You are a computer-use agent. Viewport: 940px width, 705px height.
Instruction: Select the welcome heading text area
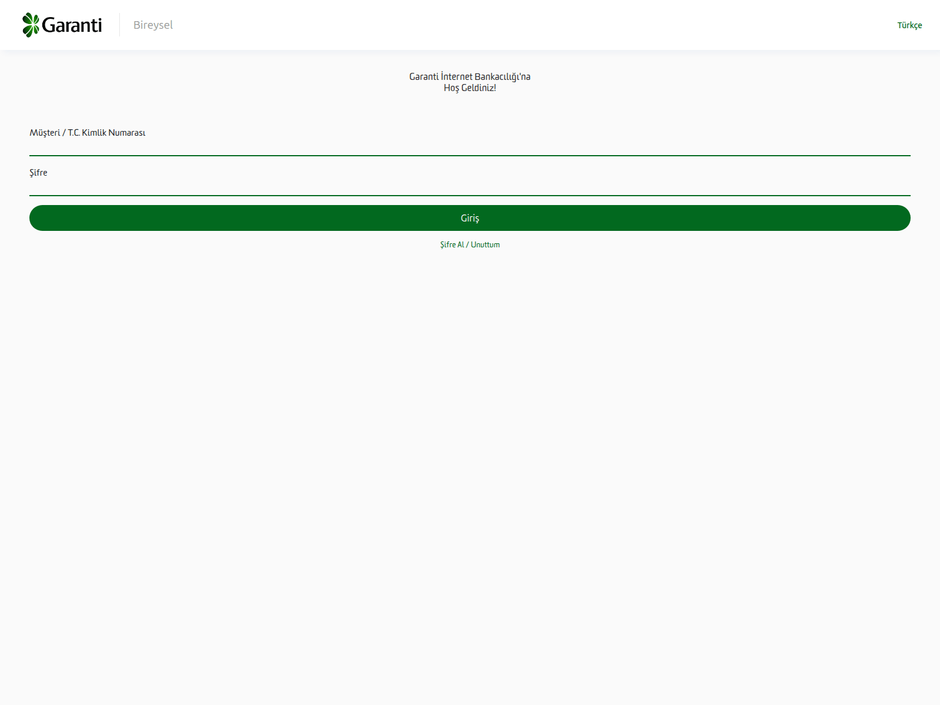tap(470, 82)
